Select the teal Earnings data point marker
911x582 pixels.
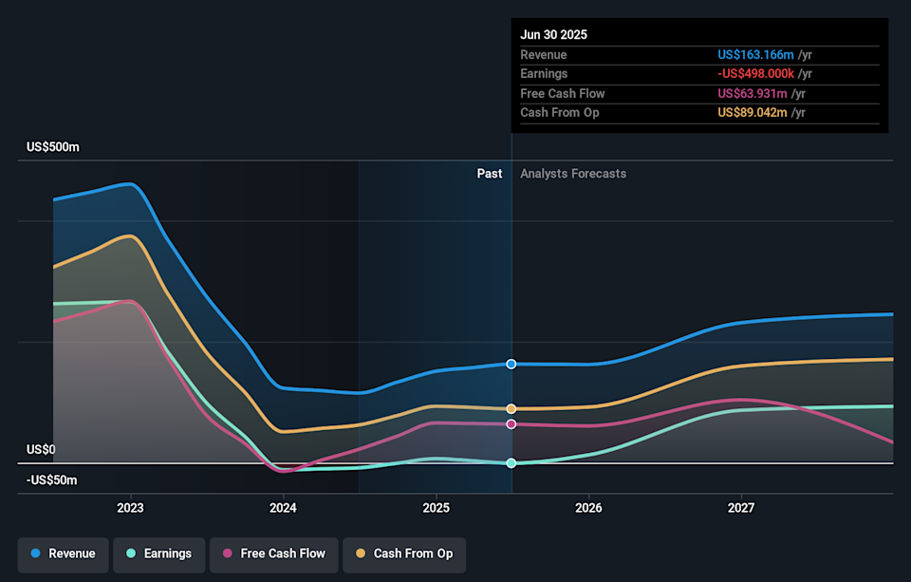[x=511, y=462]
